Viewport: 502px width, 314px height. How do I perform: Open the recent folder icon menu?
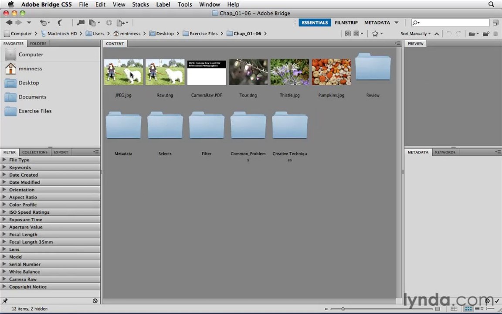pos(474,34)
